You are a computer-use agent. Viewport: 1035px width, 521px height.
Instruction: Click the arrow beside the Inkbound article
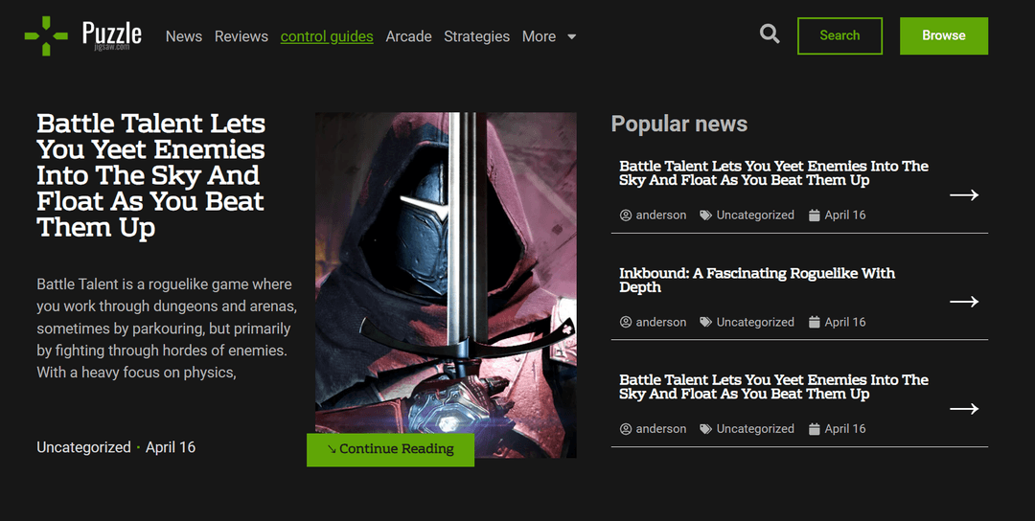coord(963,302)
